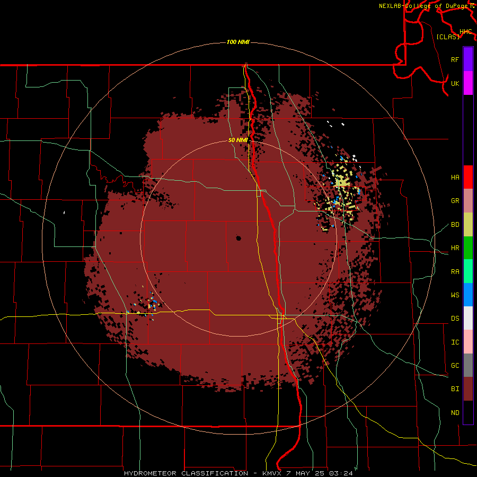Click the RA light green legend swatch
This screenshot has width=477, height=477.
(468, 271)
